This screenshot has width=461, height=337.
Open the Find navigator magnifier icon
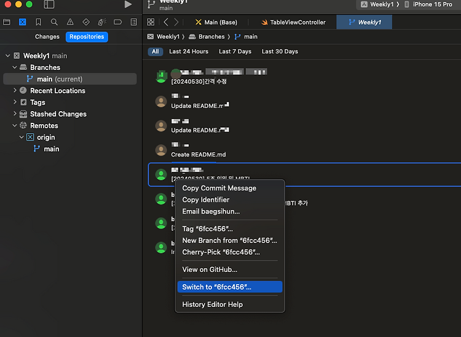(54, 22)
